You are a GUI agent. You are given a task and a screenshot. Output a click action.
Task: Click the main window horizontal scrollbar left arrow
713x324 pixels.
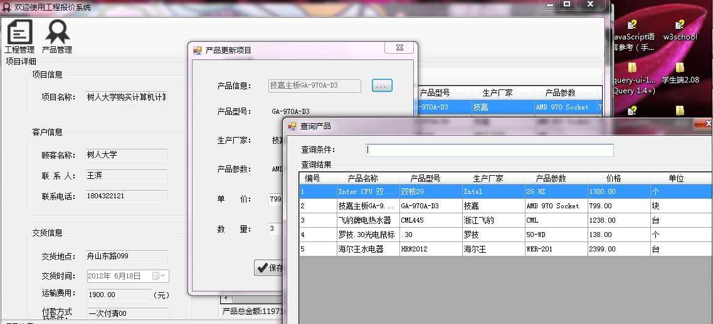pyautogui.click(x=226, y=299)
